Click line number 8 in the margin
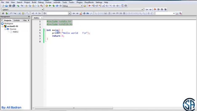The image size is (197, 111). click(40, 42)
